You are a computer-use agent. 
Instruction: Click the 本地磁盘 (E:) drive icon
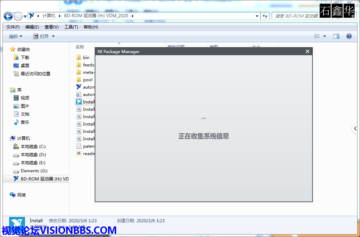pos(16,163)
